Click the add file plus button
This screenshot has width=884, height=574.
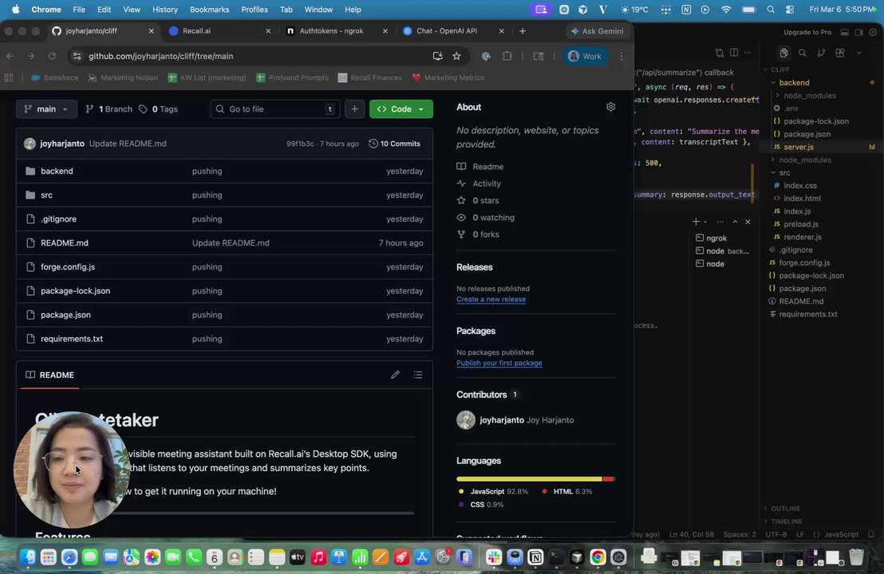coord(354,109)
